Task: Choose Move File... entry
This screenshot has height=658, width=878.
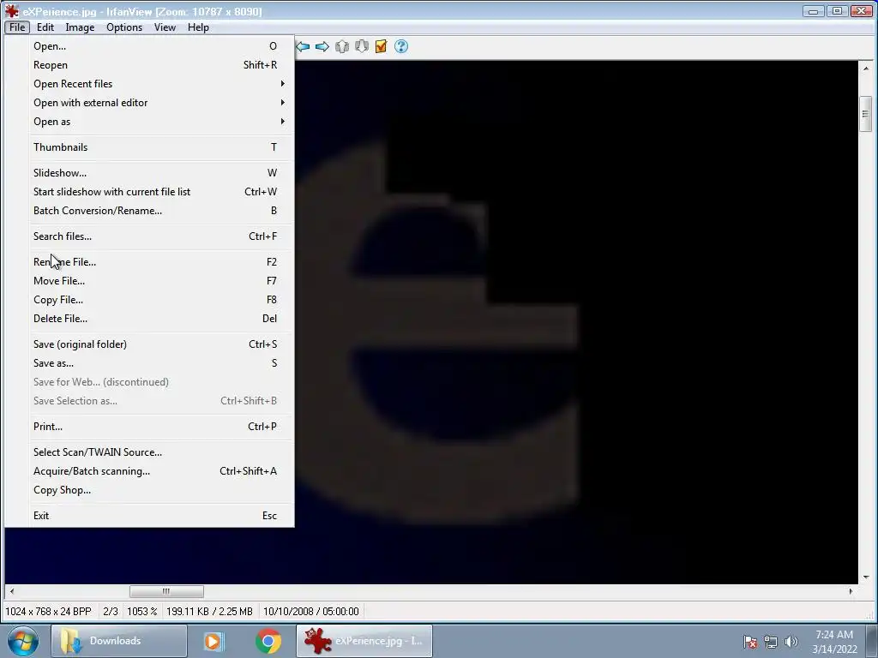Action: (x=160, y=281)
